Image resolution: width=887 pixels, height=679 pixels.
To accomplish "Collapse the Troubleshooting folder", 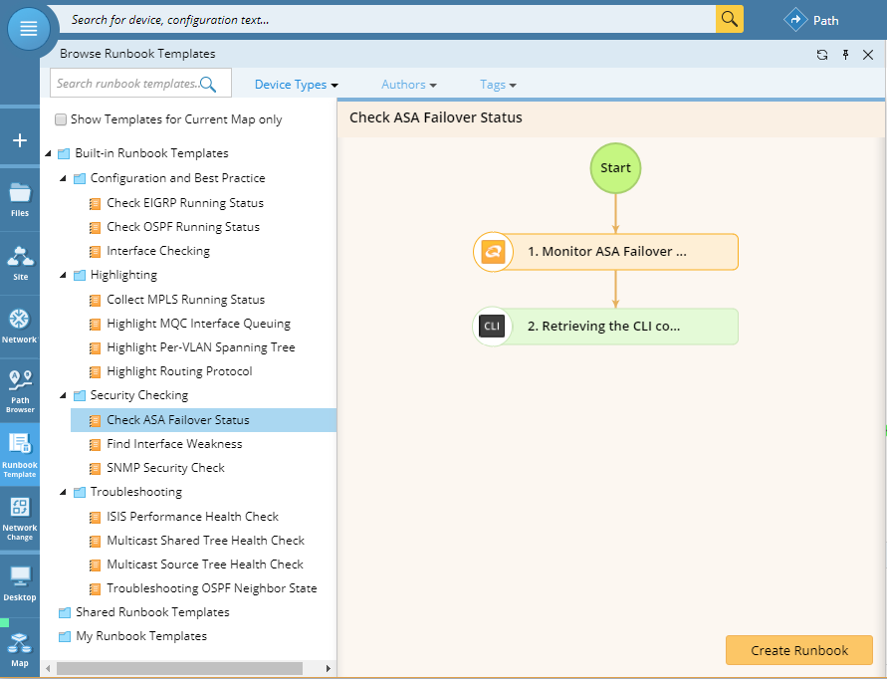I will pos(64,492).
